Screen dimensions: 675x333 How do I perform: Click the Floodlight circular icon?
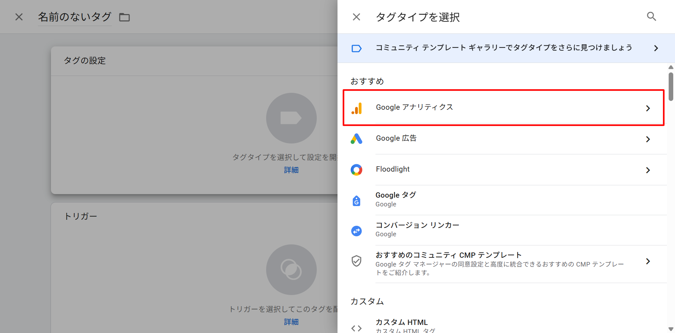pyautogui.click(x=356, y=170)
